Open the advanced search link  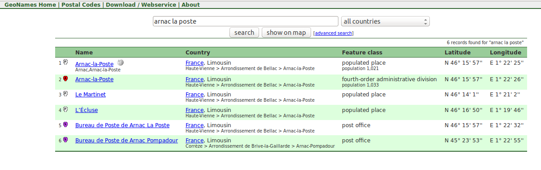coord(333,33)
